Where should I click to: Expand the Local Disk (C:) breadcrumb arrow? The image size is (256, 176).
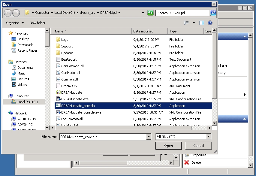[x=77, y=13]
